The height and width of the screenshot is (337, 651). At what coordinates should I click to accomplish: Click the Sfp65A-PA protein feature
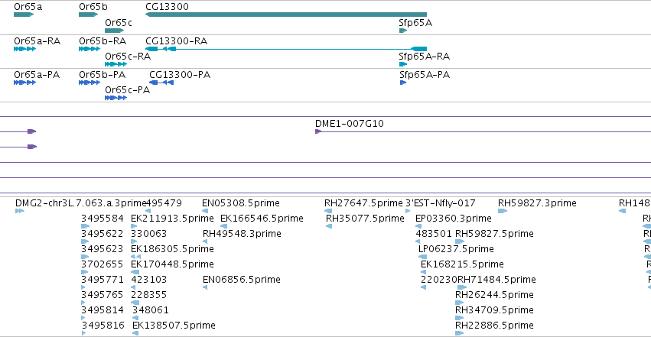[x=402, y=83]
